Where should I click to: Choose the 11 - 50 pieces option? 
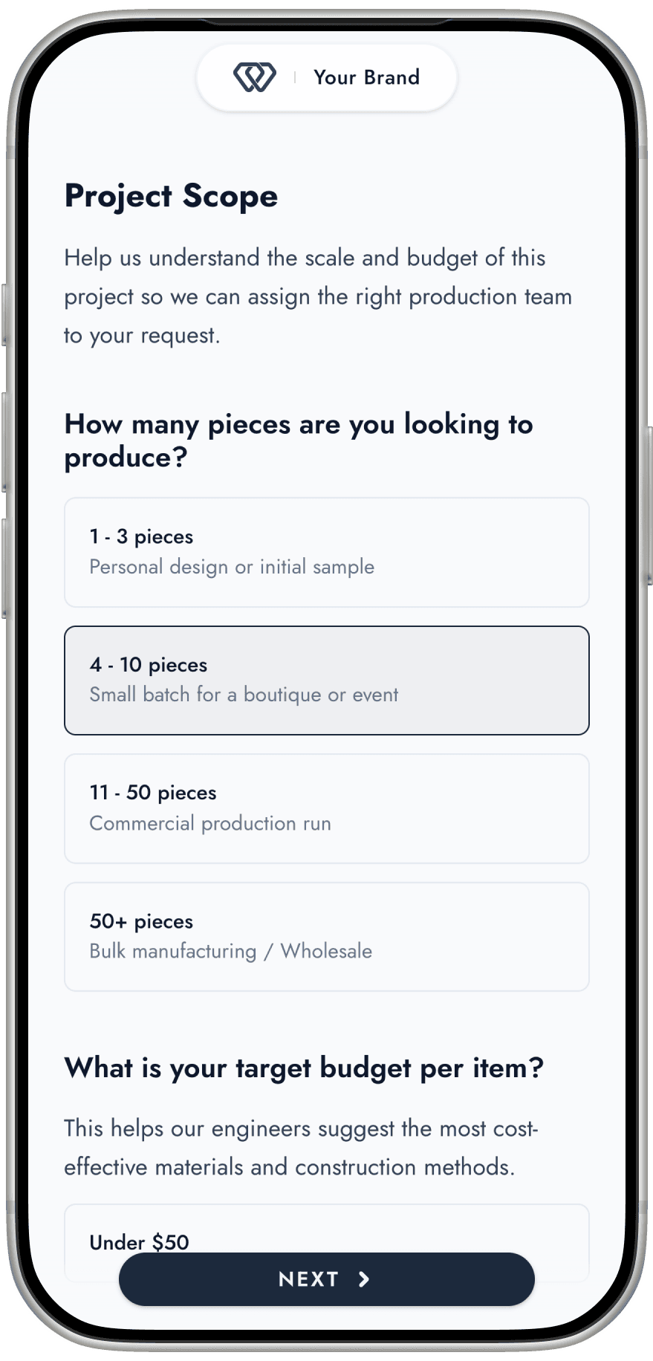326,808
